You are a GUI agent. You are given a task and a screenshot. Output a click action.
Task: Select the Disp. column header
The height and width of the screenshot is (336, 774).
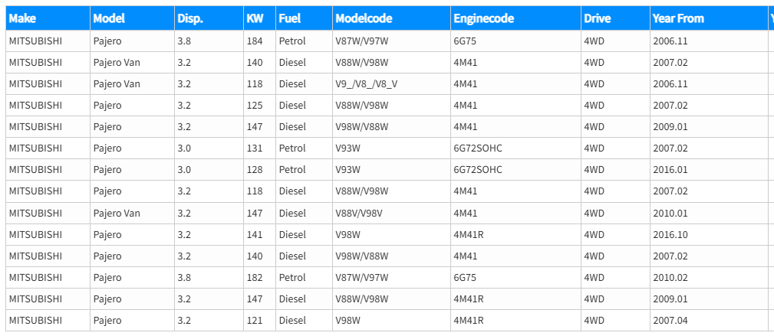209,18
